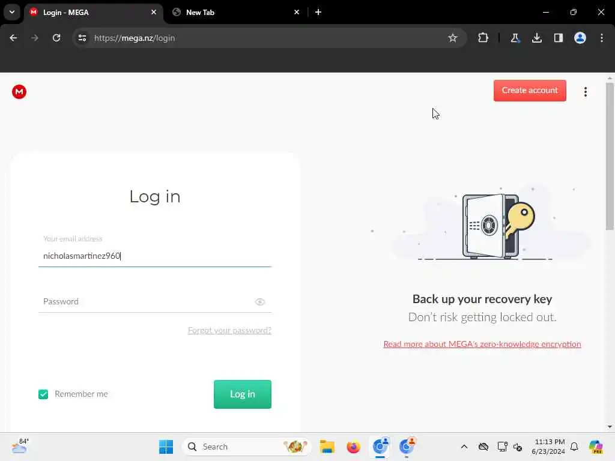Screen dimensions: 615x461
Task: Toggle the browser side panel icon
Action: click(x=558, y=38)
